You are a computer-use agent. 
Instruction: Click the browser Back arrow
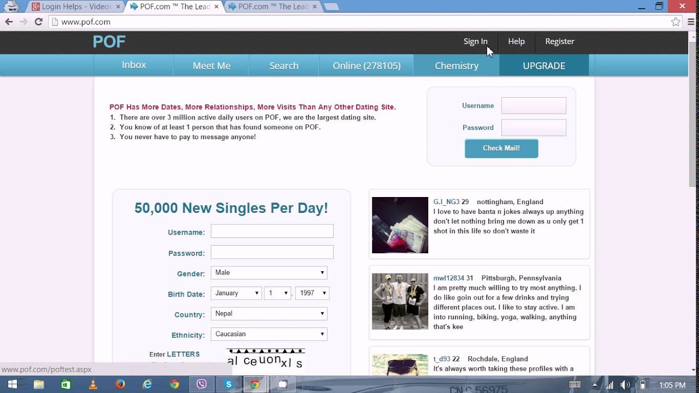(9, 22)
